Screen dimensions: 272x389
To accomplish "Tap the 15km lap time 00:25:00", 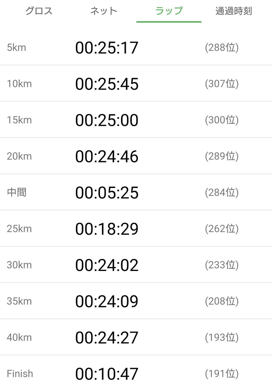I will [107, 120].
